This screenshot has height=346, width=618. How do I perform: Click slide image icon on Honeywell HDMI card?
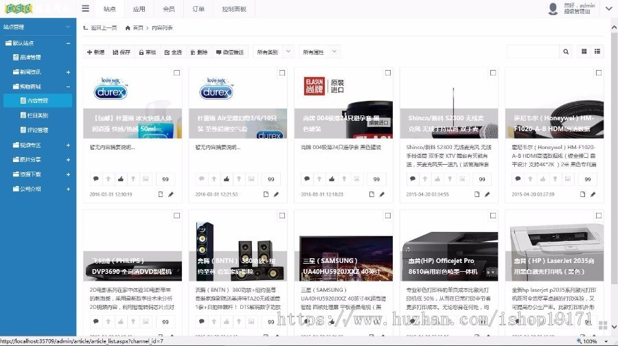(568, 179)
